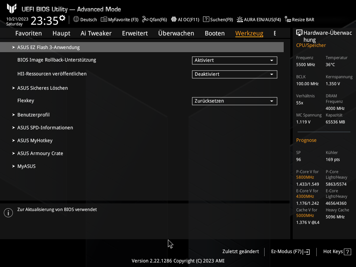The image size is (356, 267).
Task: Open MyFavorite (F3) list icon
Action: point(104,19)
